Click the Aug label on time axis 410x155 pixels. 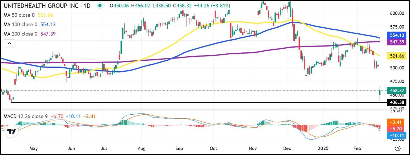click(142, 148)
